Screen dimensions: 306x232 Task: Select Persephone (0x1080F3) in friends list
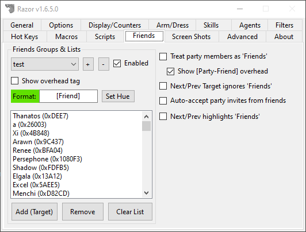click(47, 159)
